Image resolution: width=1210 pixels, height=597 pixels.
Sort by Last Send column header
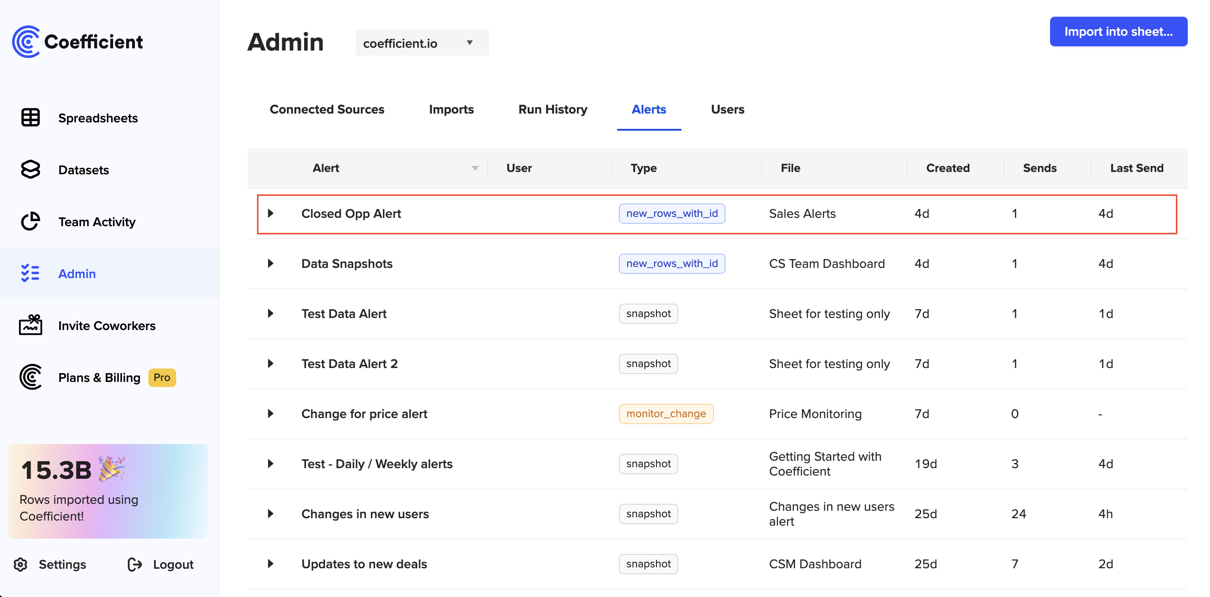pos(1136,168)
